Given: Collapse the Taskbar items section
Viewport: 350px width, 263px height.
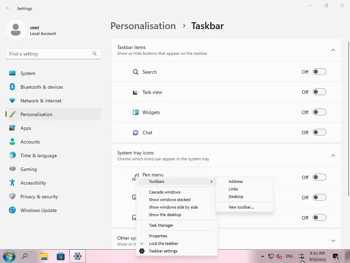Looking at the screenshot, I should (333, 50).
